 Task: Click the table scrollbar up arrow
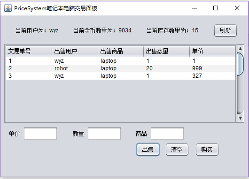(x=240, y=49)
